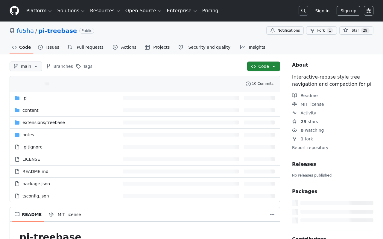Click the MIT license scale icon in sidebar
Image resolution: width=383 pixels, height=239 pixels.
click(294, 104)
